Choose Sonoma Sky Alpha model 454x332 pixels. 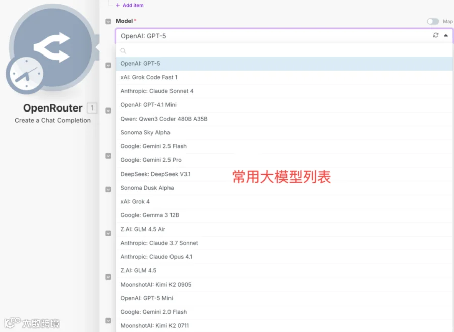click(x=284, y=132)
